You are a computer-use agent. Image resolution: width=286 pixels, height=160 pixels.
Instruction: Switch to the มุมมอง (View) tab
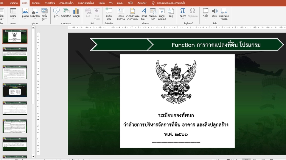120,3
